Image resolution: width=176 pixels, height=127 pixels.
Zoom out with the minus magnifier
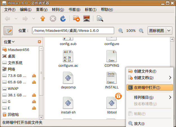pos(121,31)
